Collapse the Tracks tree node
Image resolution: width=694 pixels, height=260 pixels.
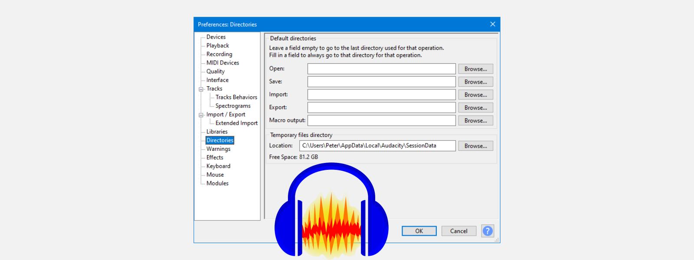pos(201,89)
